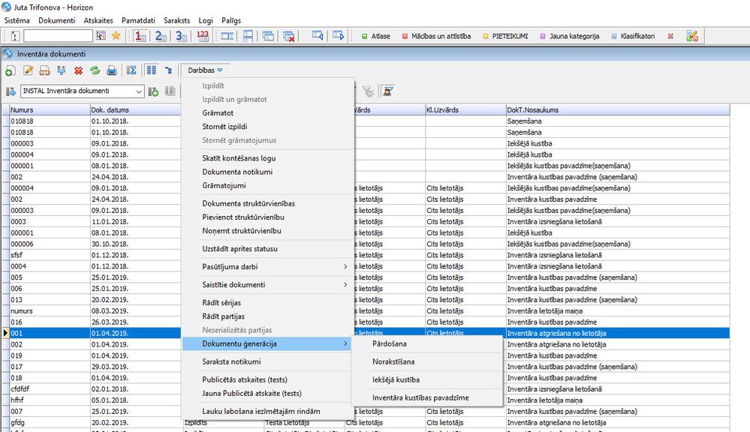Select Norakstīšana from the submenu

[x=394, y=362]
